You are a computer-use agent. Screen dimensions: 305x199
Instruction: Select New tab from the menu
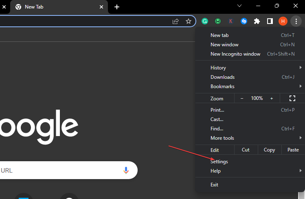pos(250,35)
